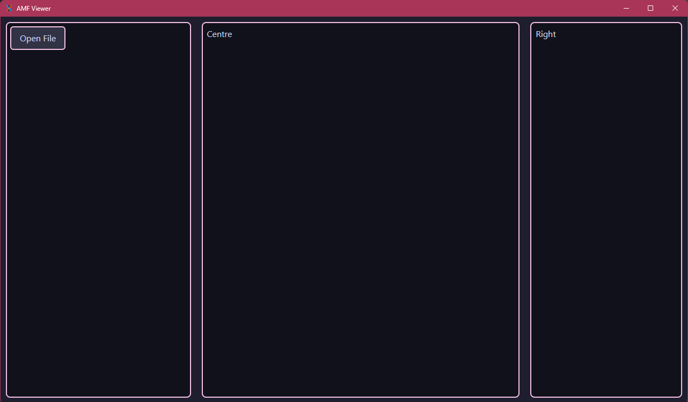Click the middle of the Centre panel

pos(361,209)
